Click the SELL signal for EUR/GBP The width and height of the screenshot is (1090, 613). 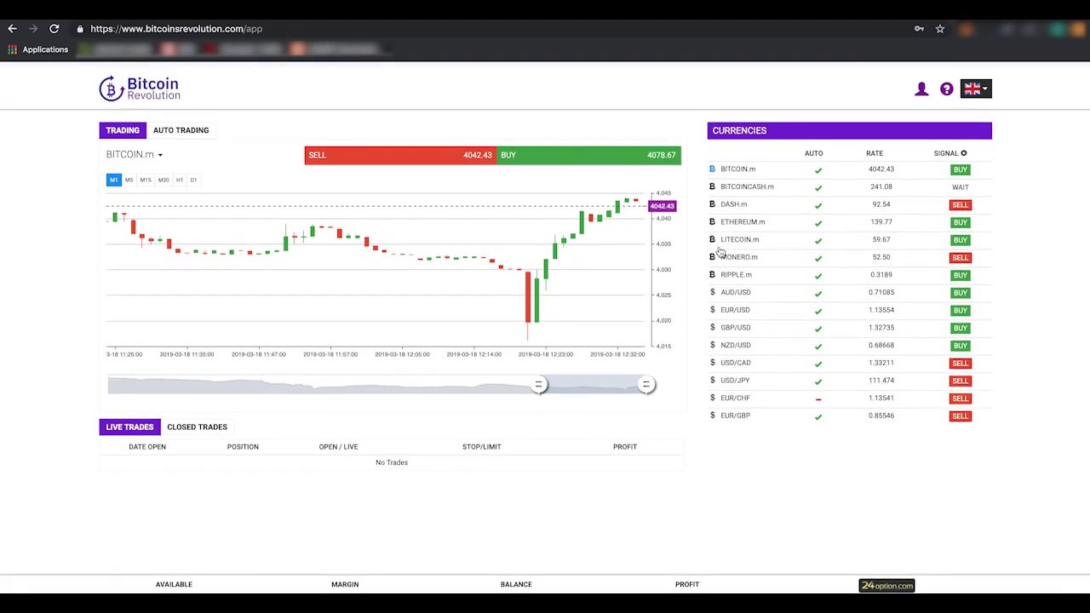point(961,415)
